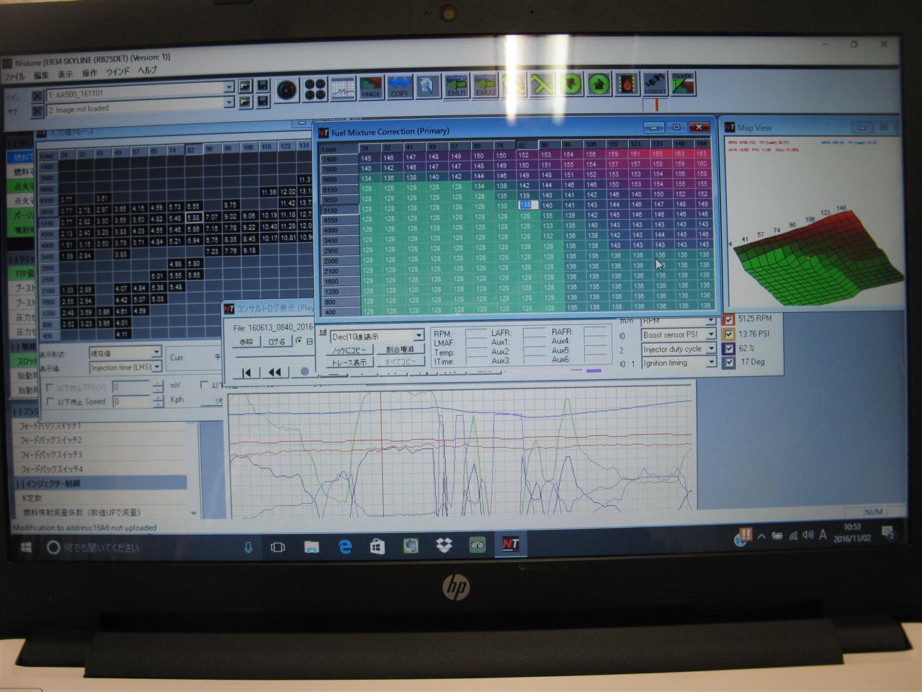The width and height of the screenshot is (922, 692).
Task: Select フィードバックスイッチ2 in the tree list
Action: click(50, 440)
